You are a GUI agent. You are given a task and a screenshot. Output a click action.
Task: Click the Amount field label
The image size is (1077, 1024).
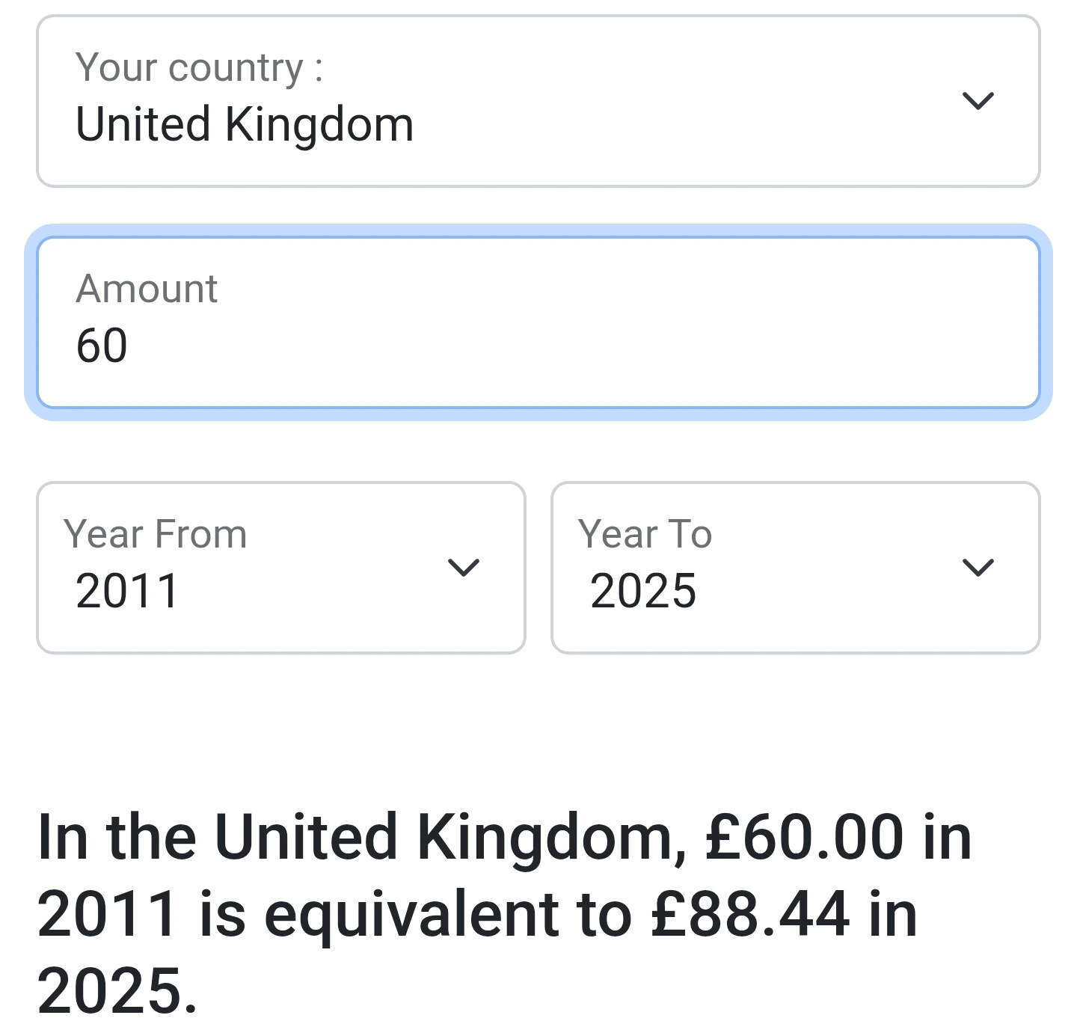(x=147, y=289)
